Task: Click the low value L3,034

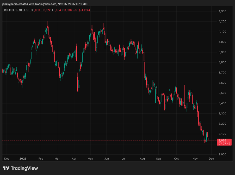Action: (57, 10)
